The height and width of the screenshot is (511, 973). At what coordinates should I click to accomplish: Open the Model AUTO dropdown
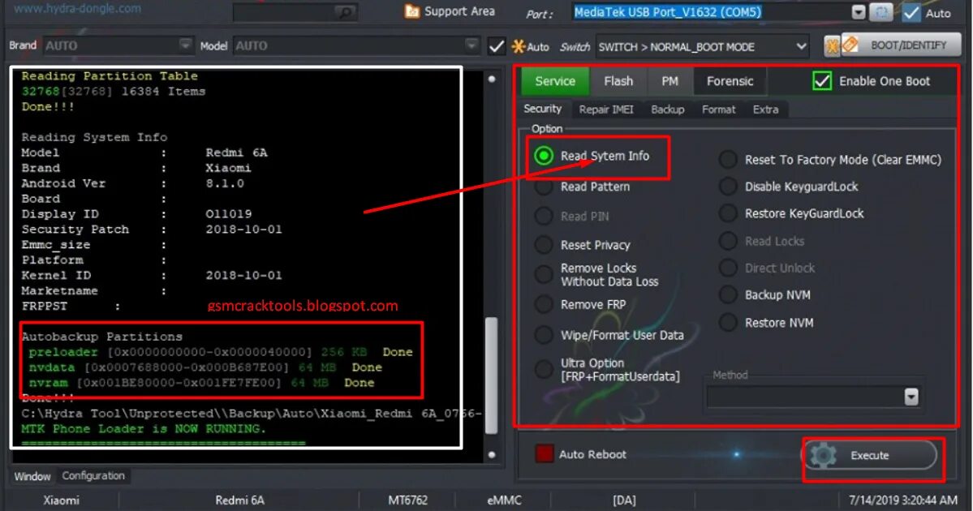click(x=471, y=45)
